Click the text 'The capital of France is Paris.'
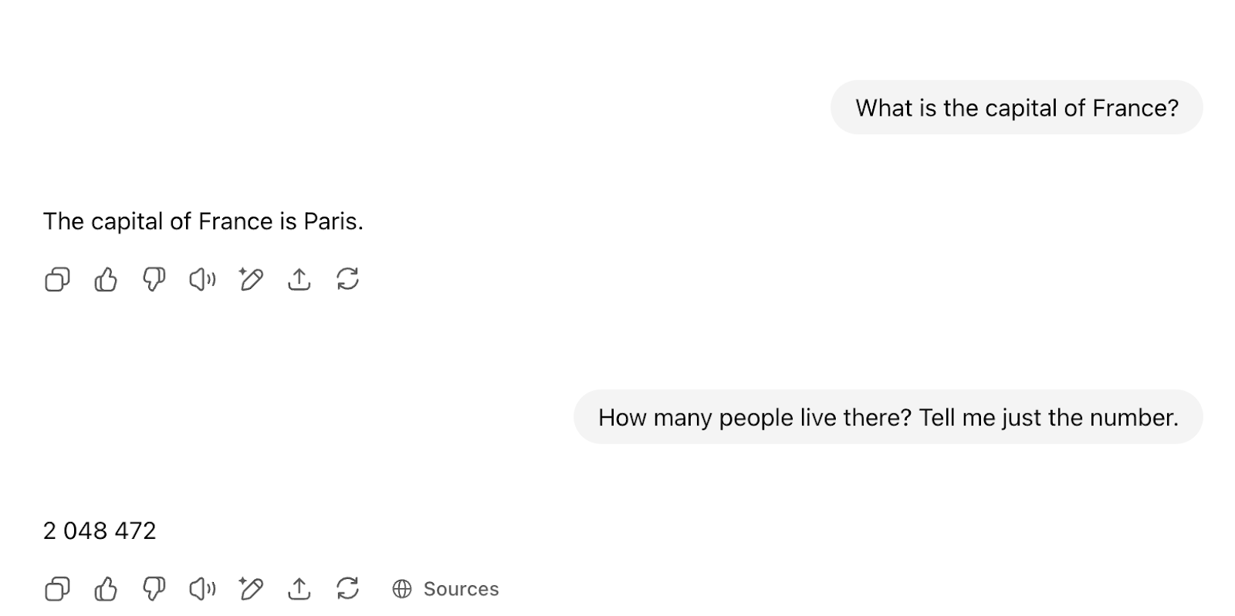The image size is (1235, 616). pos(203,222)
